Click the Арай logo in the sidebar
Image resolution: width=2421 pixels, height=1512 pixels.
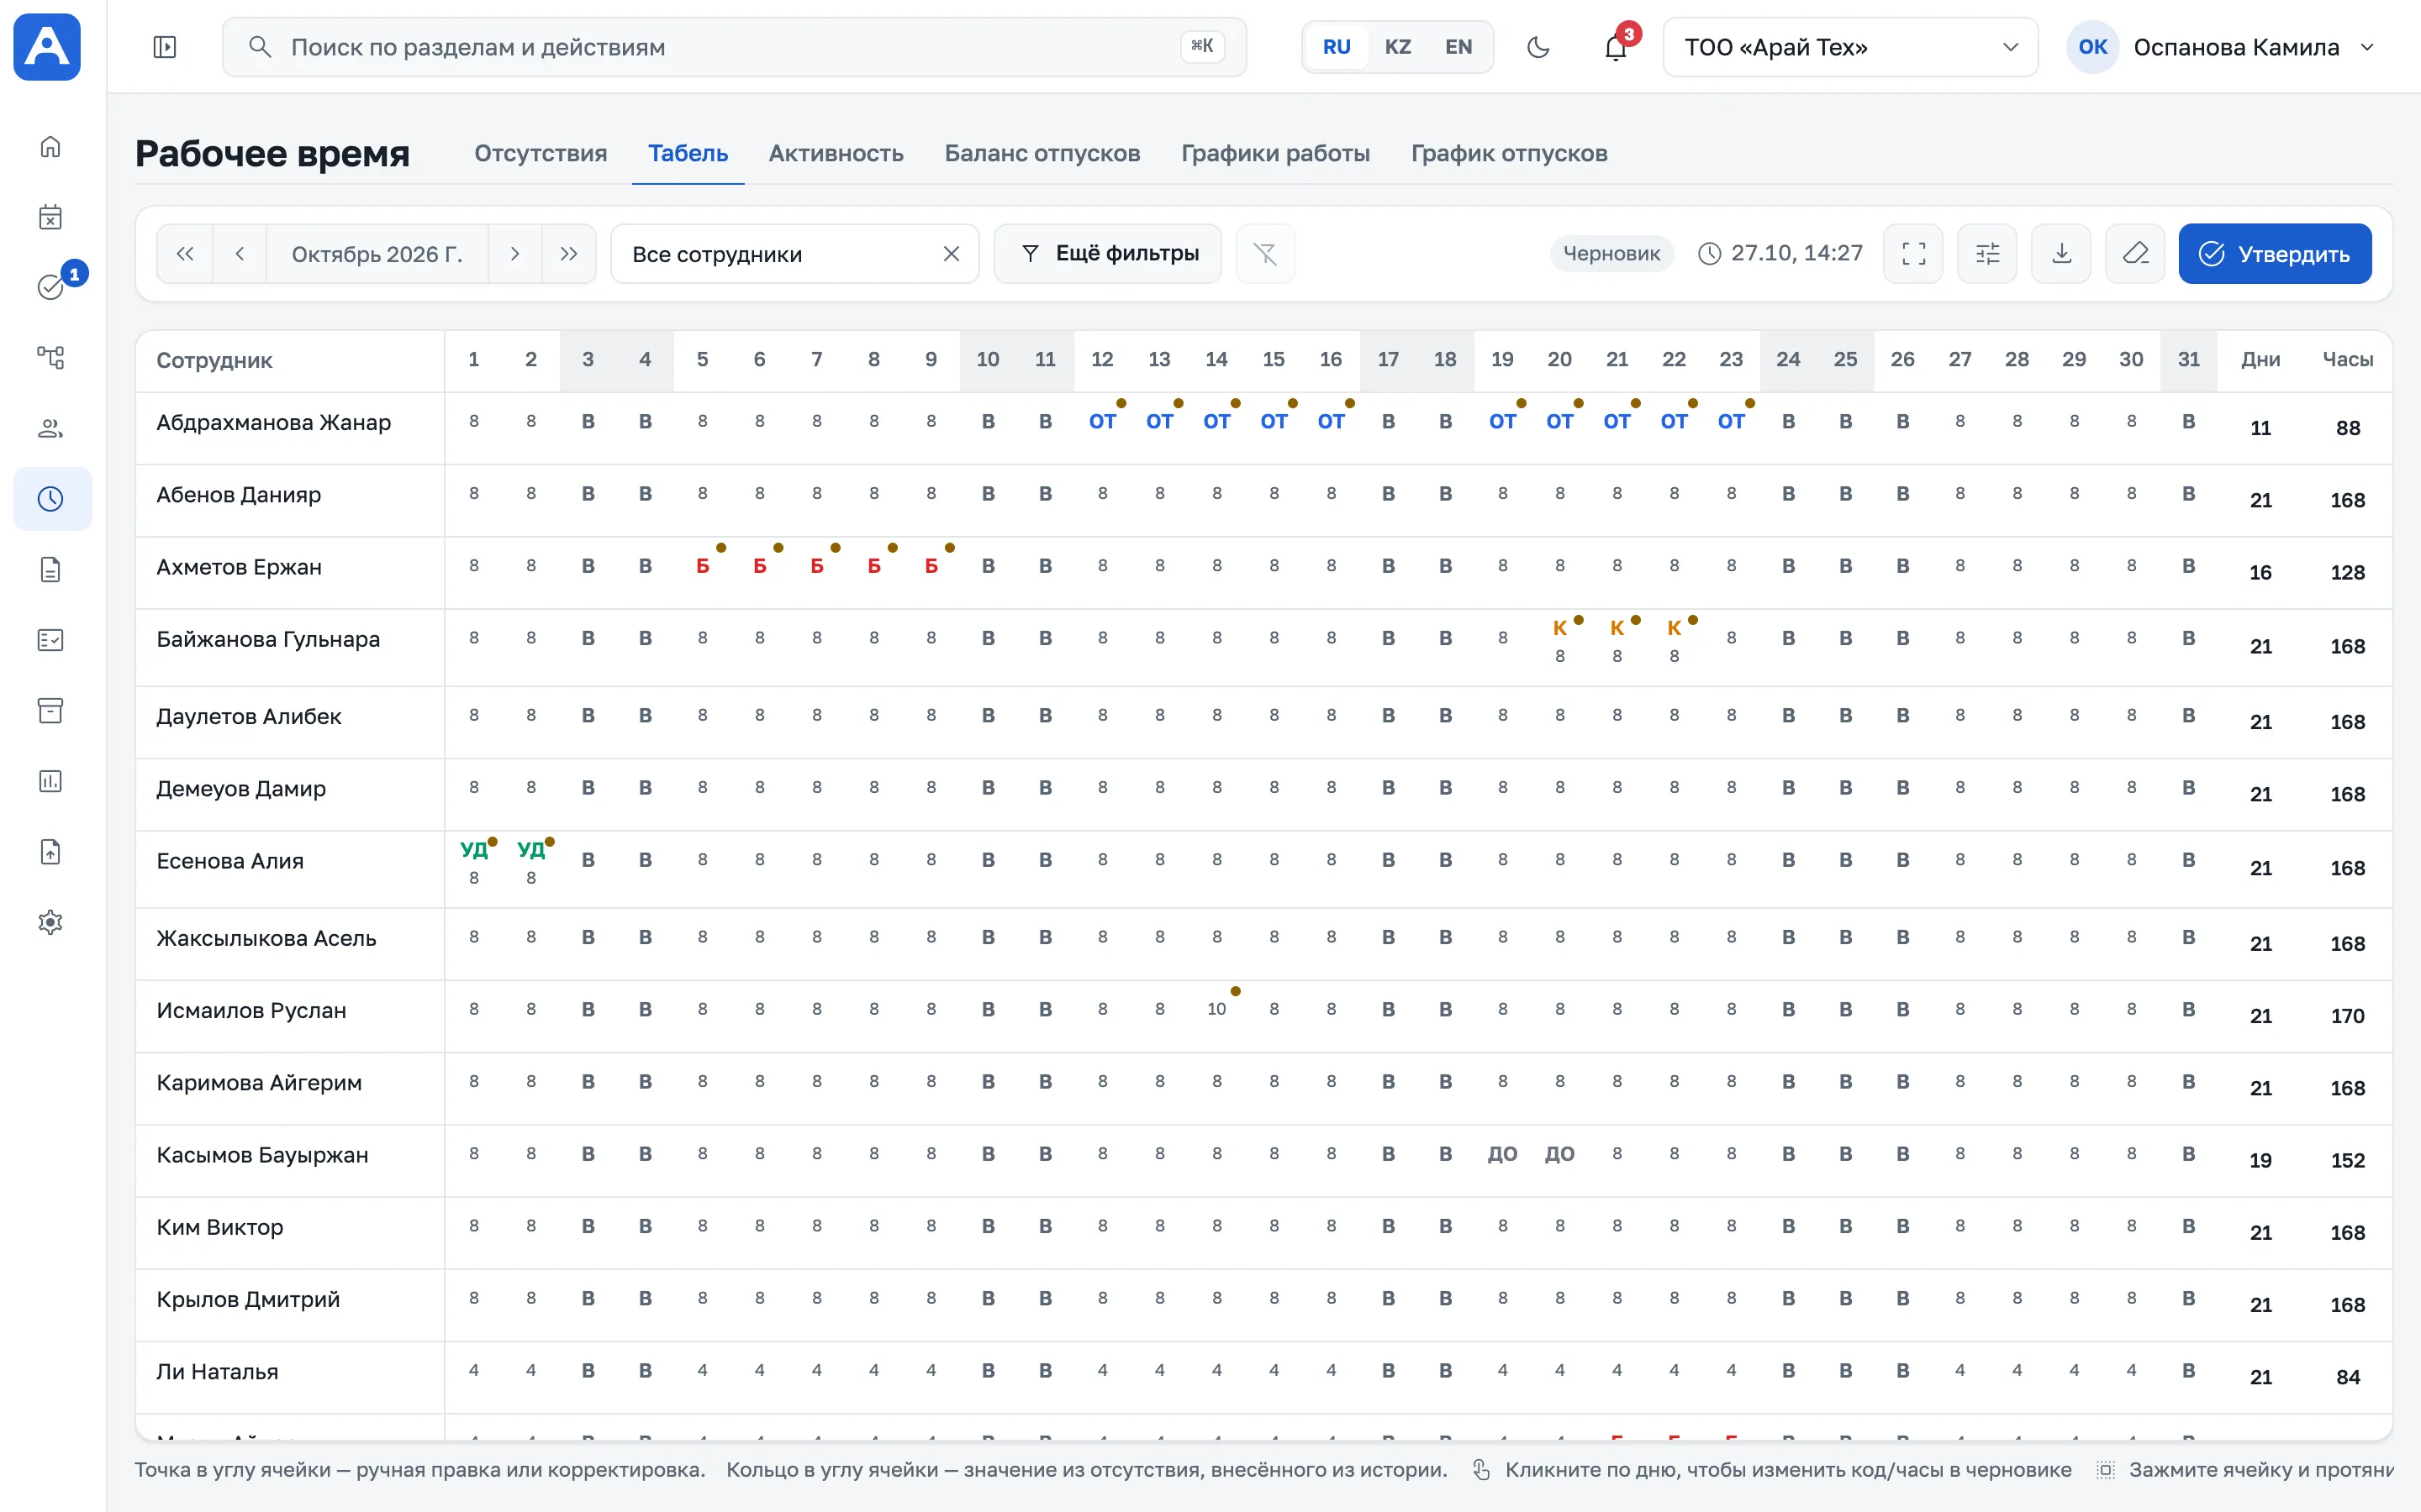(x=47, y=47)
